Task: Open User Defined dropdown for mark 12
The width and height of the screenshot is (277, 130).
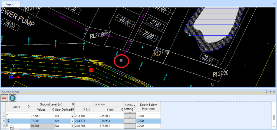Action: pos(72,121)
